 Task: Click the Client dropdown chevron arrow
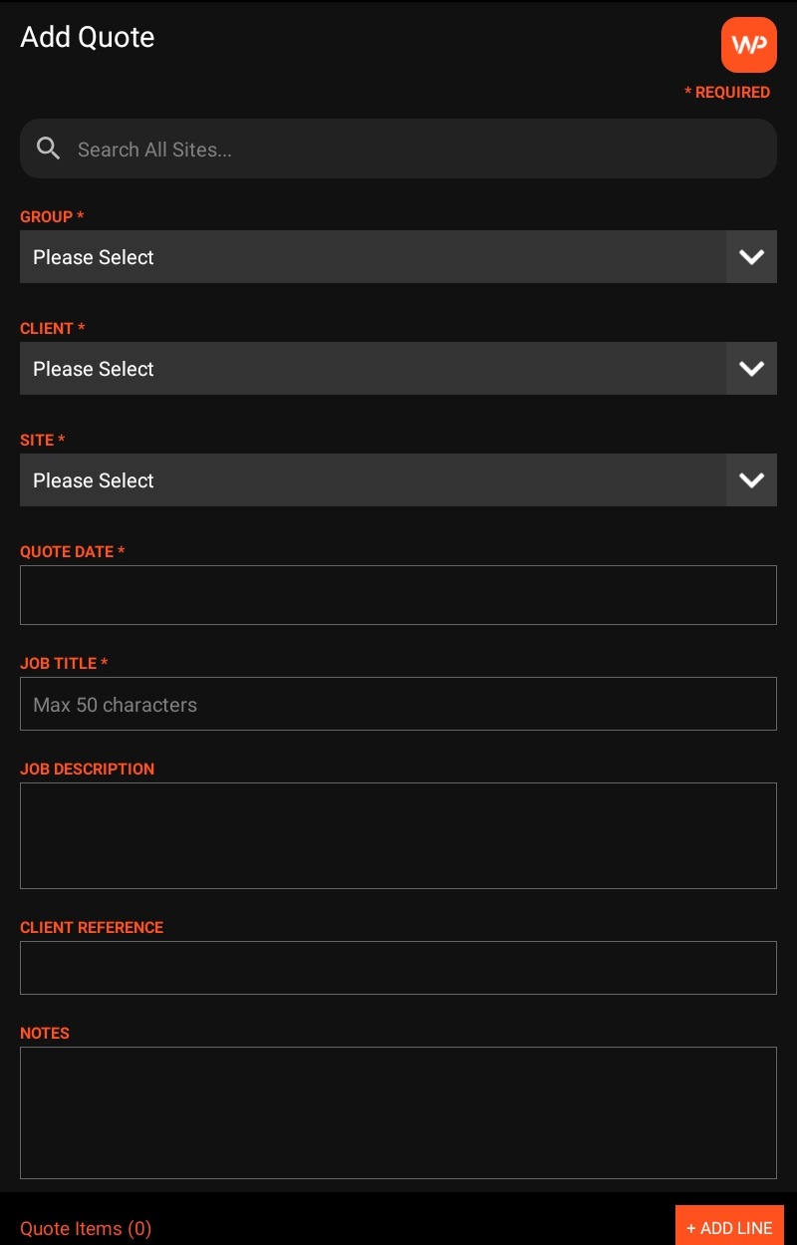pos(751,369)
